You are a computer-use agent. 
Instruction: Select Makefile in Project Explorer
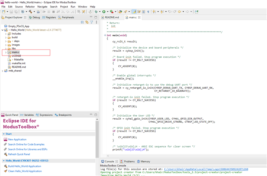pos(19,60)
